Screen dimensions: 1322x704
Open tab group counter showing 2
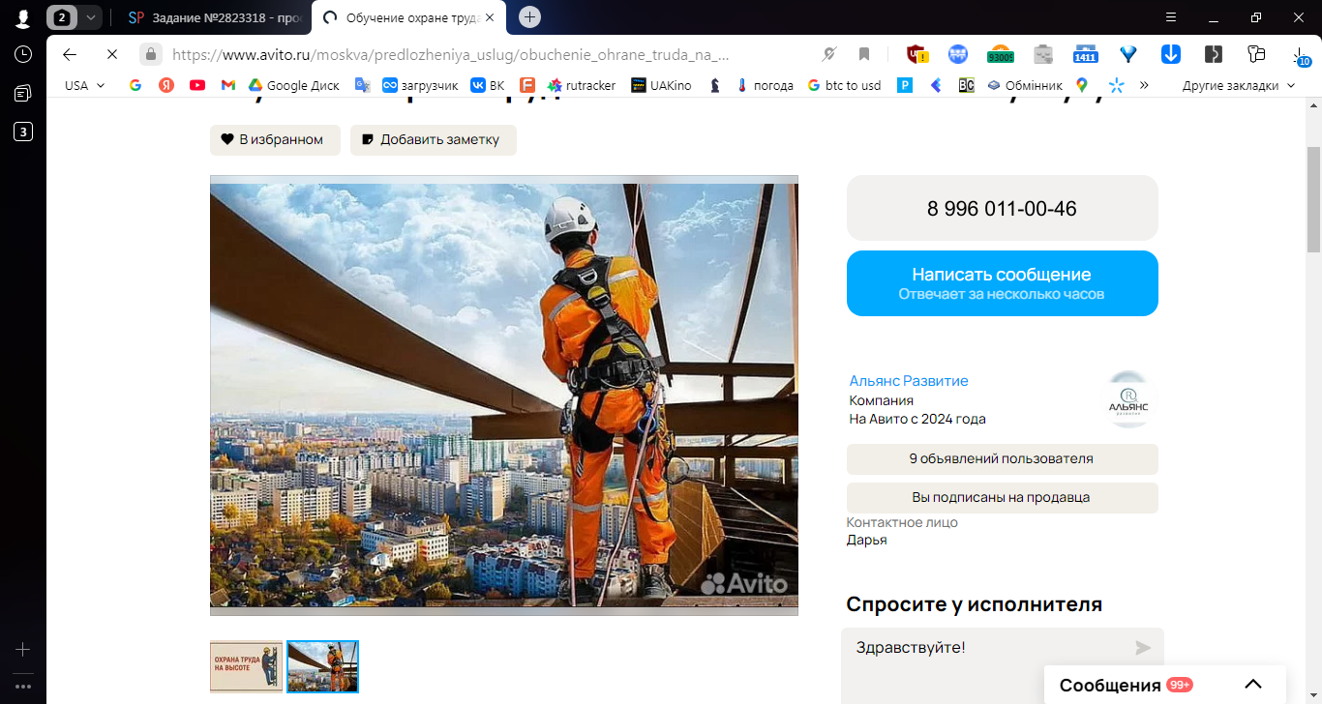(x=63, y=17)
